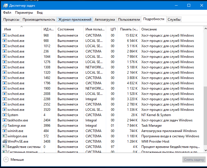Sort by the Имя column header

[x=22, y=29]
